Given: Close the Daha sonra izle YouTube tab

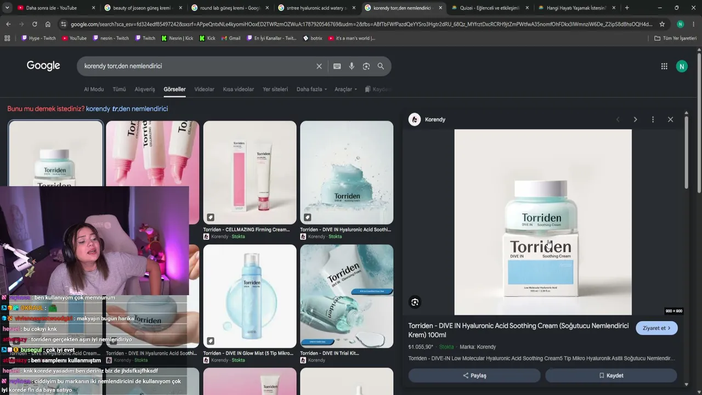Looking at the screenshot, I should tap(93, 8).
